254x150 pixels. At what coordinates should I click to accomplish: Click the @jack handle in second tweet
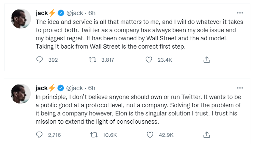point(74,88)
